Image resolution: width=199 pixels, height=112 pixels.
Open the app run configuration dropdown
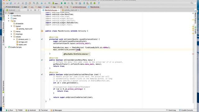56,3
